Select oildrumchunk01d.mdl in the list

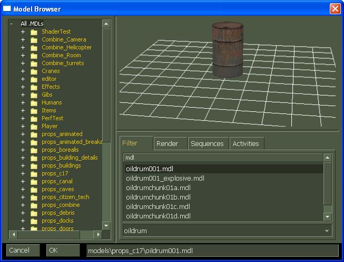point(224,216)
